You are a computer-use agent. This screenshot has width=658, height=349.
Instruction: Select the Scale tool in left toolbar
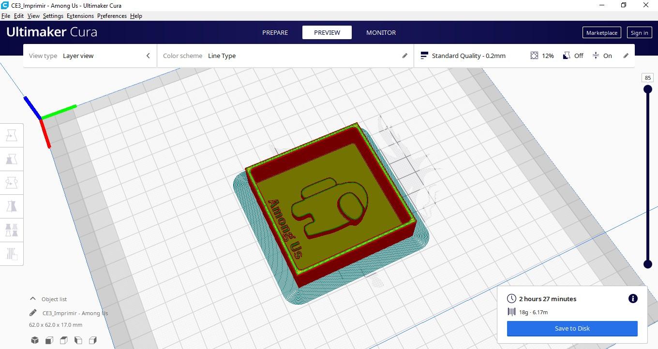(11, 159)
